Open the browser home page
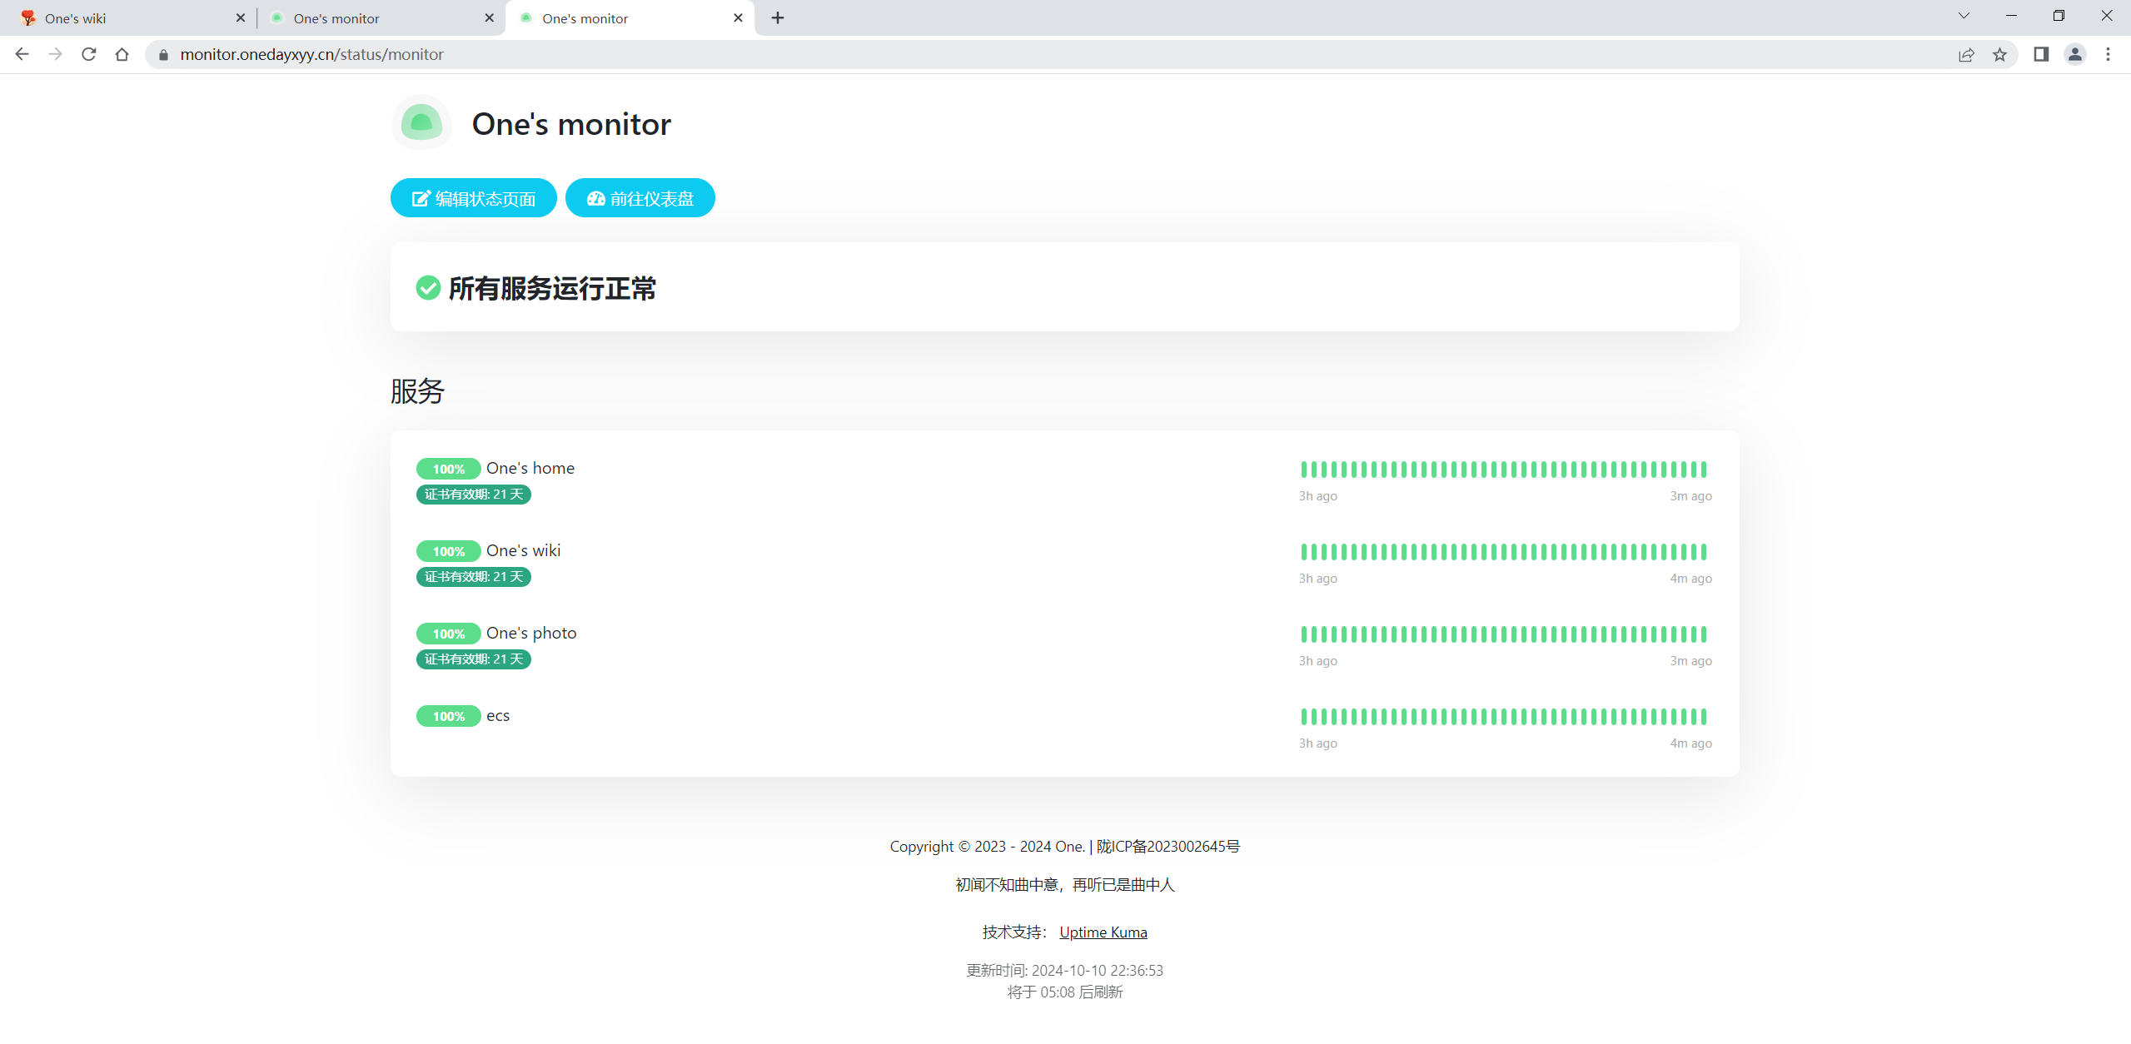 click(x=122, y=54)
